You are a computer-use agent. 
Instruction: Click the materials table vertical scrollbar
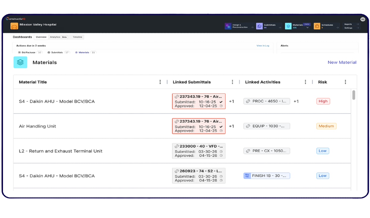point(354,95)
